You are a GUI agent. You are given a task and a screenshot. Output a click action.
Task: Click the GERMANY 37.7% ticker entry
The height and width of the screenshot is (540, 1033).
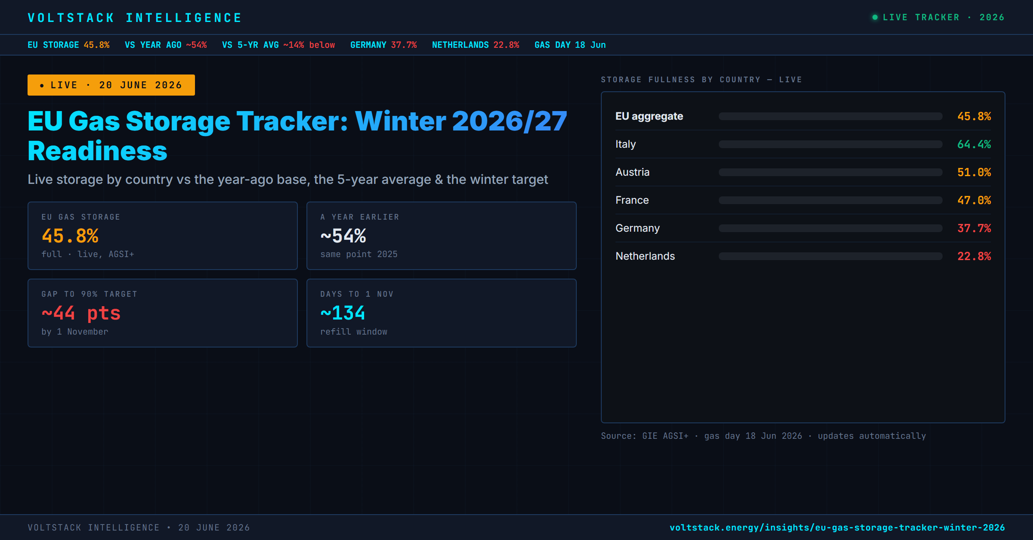[x=384, y=45]
